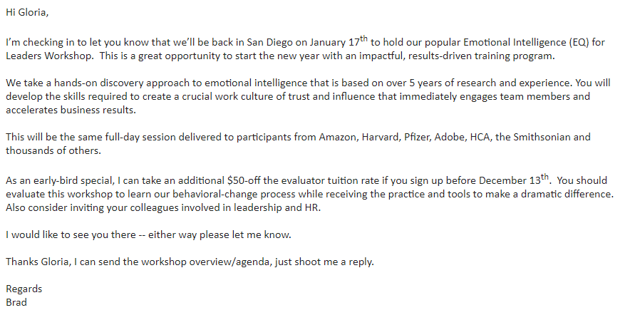Click the 'workshop overview/agenda' text
635x320 pixels.
tap(205, 262)
